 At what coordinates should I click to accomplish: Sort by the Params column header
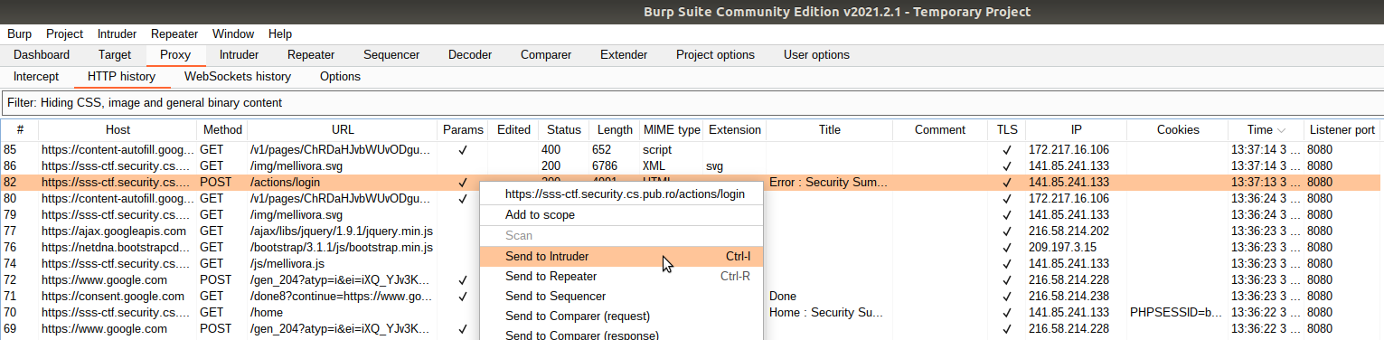[x=464, y=130]
